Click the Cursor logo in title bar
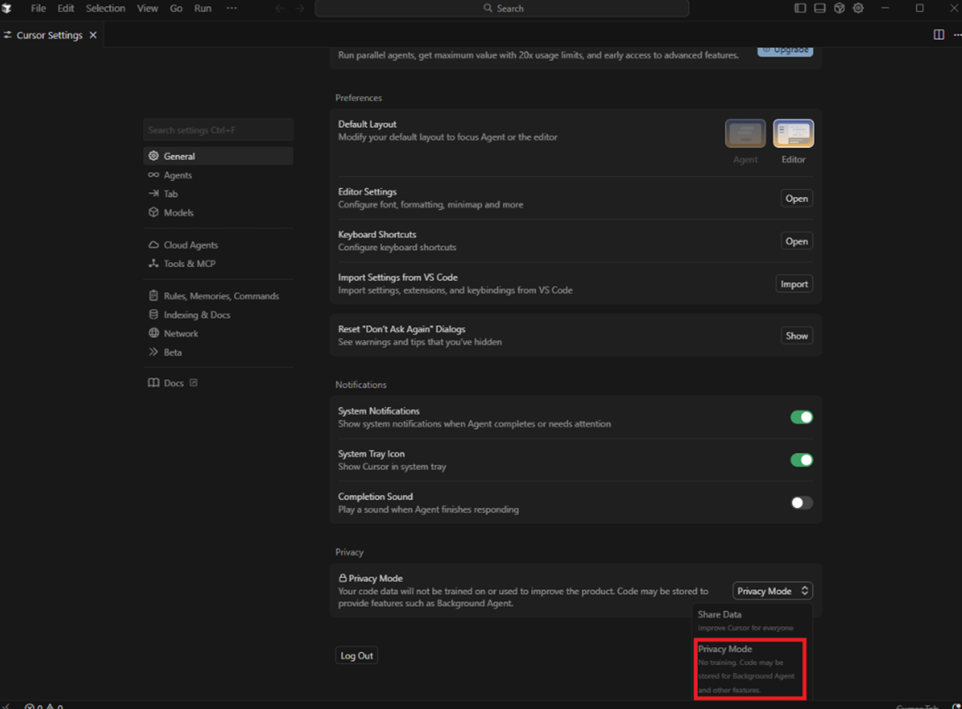This screenshot has width=962, height=709. pos(7,8)
